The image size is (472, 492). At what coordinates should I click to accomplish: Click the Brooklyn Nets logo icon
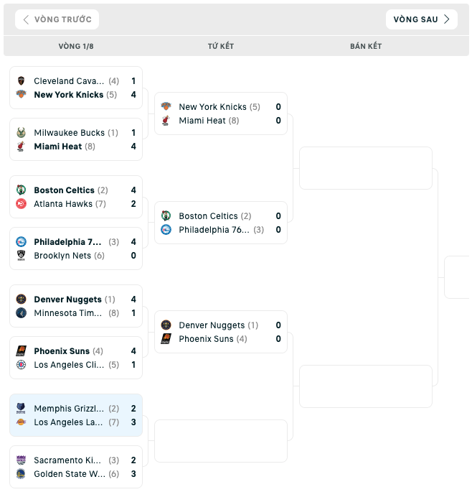[x=21, y=256]
